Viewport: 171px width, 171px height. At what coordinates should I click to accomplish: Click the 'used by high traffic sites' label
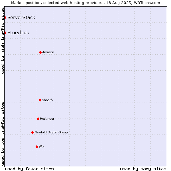coord(2,40)
